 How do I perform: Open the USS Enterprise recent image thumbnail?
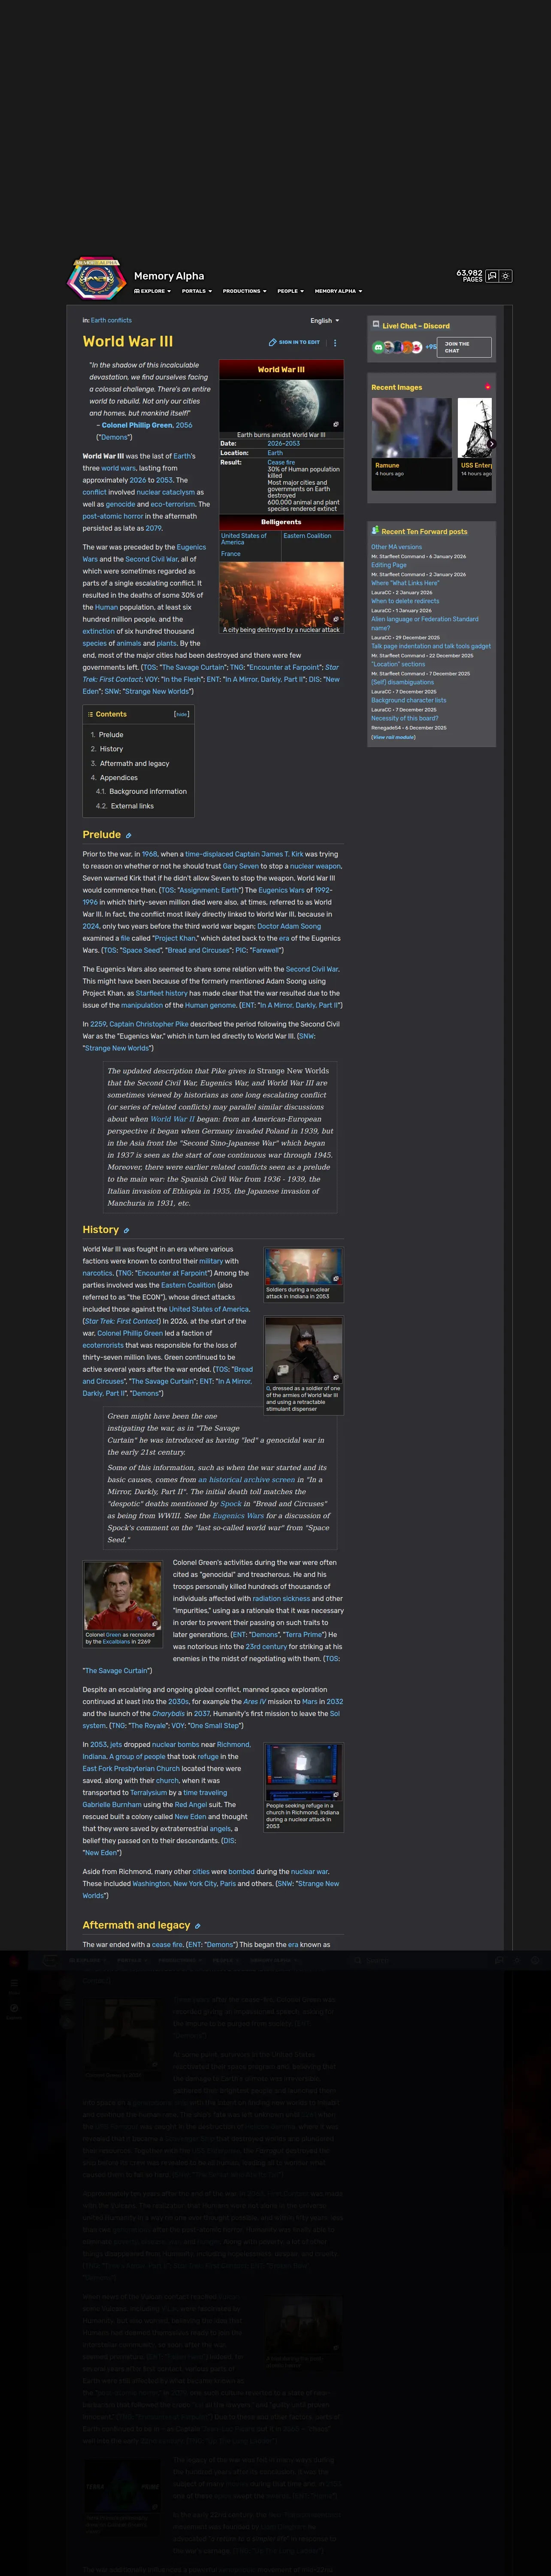tap(476, 429)
